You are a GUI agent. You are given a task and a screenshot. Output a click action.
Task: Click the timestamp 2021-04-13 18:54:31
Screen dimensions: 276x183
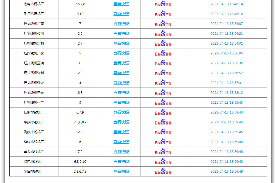tap(227, 43)
